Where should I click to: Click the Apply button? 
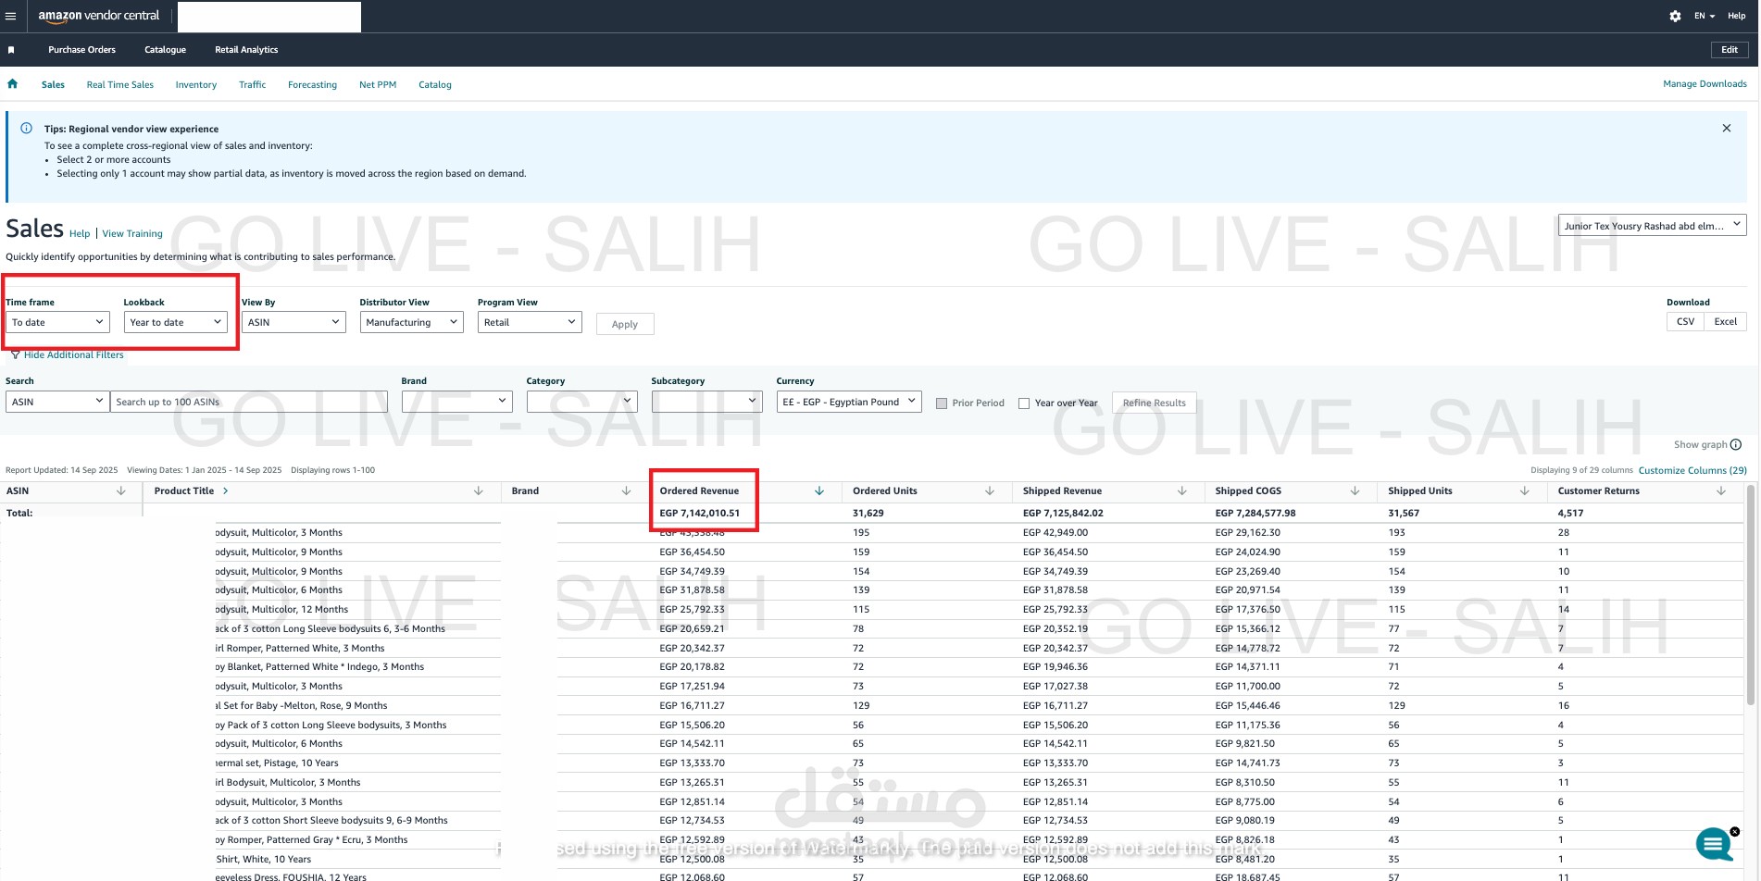tap(625, 324)
